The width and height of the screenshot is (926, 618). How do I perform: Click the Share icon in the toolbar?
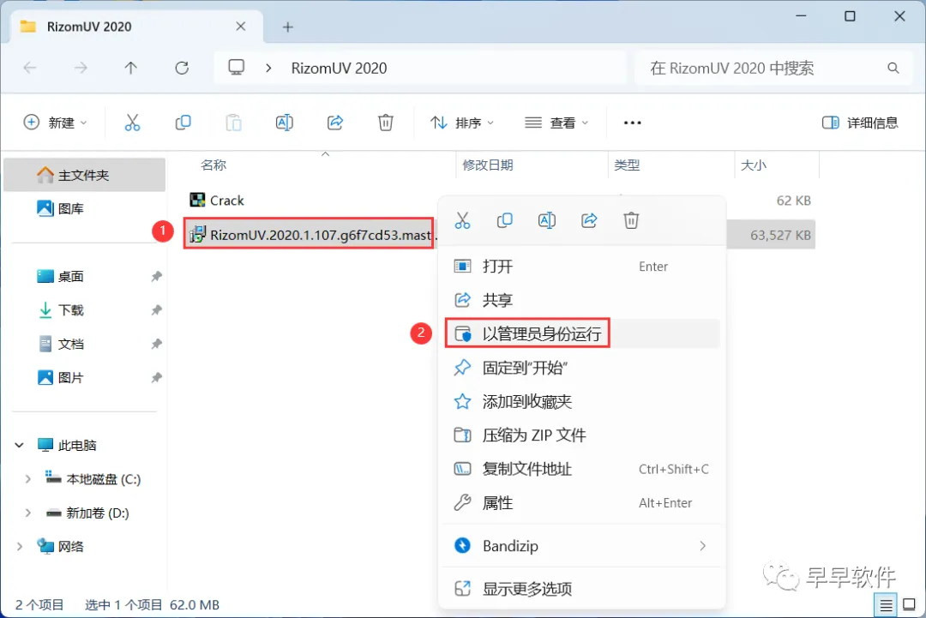tap(335, 123)
